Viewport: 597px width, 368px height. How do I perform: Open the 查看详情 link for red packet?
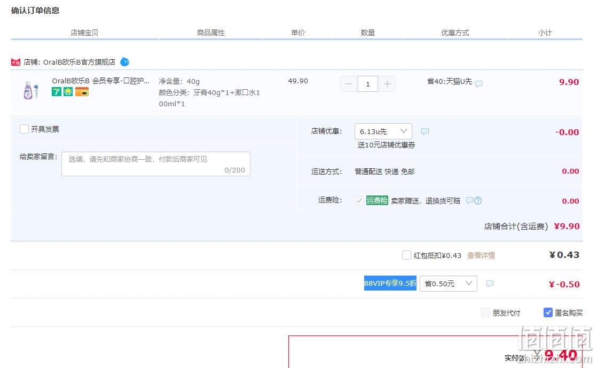click(x=481, y=255)
